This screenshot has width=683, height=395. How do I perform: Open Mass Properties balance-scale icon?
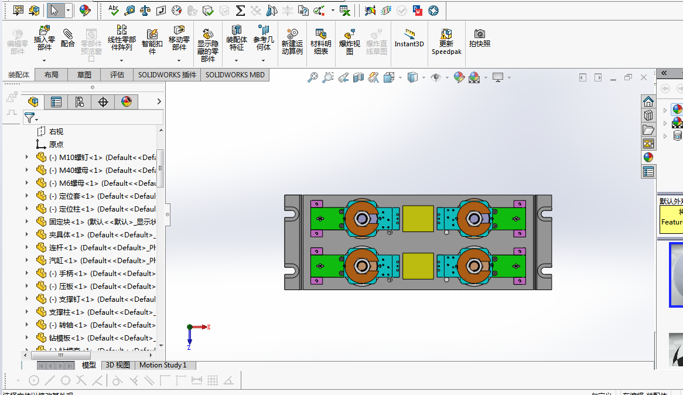145,11
